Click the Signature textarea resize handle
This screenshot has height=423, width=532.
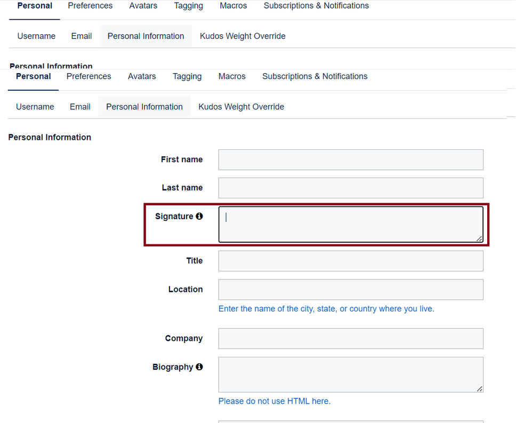479,238
